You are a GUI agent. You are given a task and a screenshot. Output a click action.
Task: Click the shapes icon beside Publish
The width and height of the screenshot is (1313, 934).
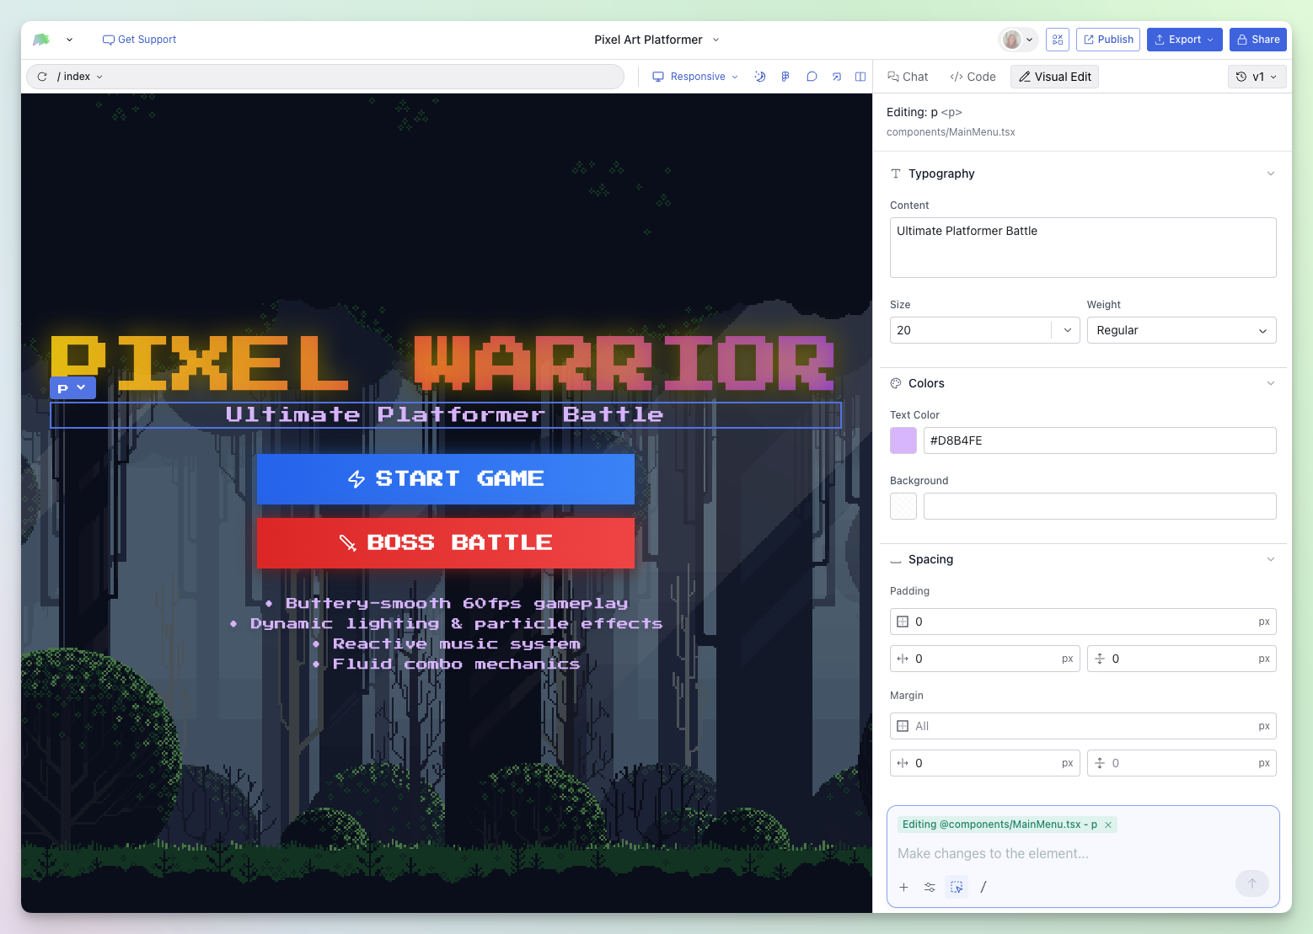pyautogui.click(x=1057, y=40)
